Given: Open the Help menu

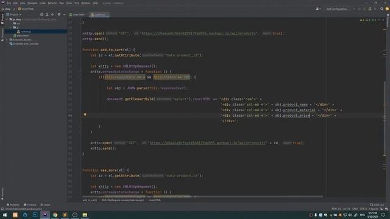Looking at the screenshot, I should (x=95, y=3).
